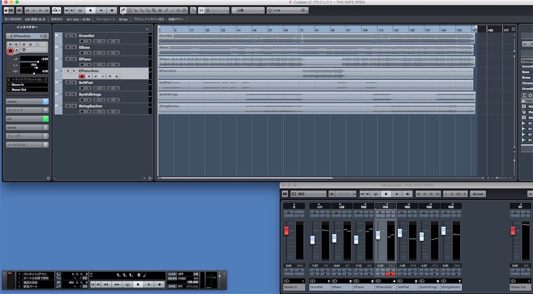This screenshot has height=294, width=533.
Task: Select the Mute tool (X) in toolbar
Action: pos(160,10)
